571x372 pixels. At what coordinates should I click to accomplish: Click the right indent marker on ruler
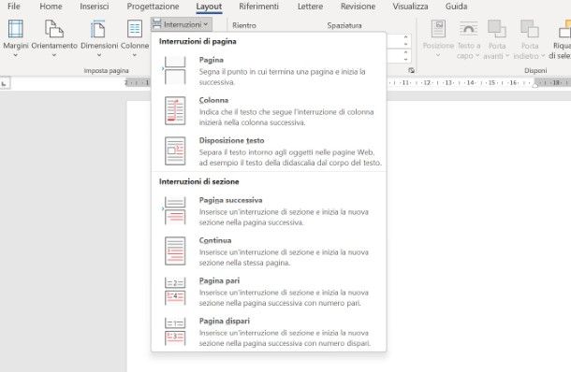(x=534, y=84)
